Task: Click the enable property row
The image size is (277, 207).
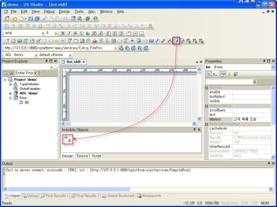Action: pos(240,92)
